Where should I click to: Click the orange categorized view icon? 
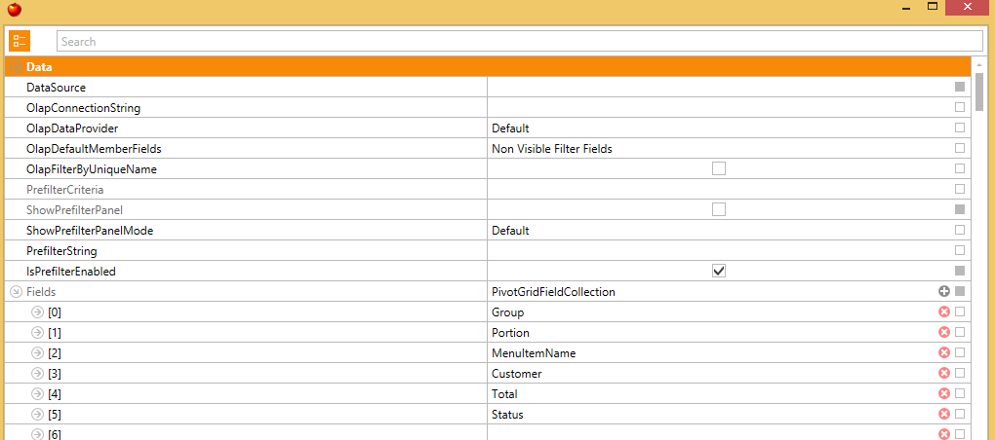(20, 41)
